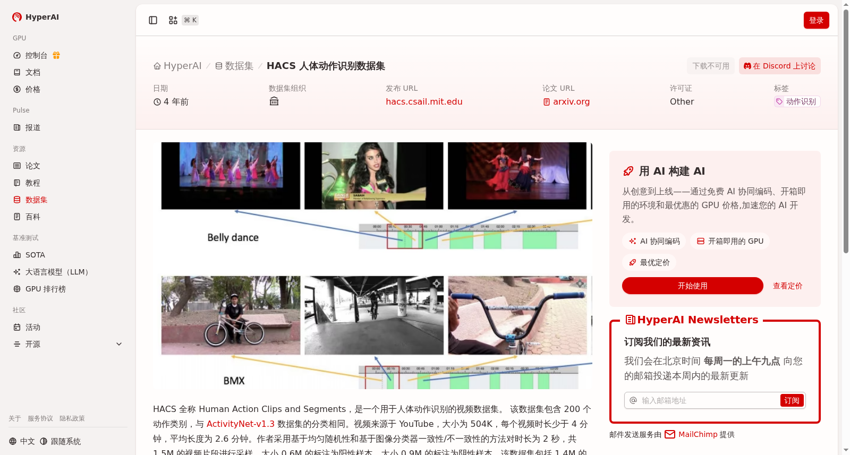
Task: Click the newsletter icon beside HyperAI Newsletters
Action: [x=631, y=320]
